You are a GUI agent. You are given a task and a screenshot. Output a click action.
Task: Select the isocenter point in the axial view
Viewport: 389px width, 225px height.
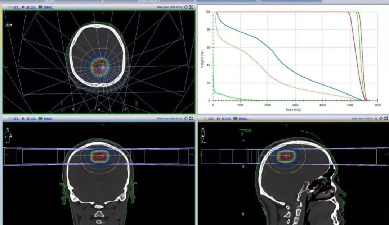point(103,67)
